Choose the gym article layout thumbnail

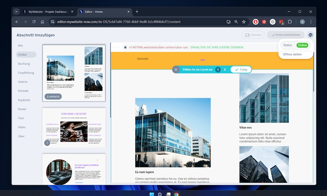coord(74,128)
